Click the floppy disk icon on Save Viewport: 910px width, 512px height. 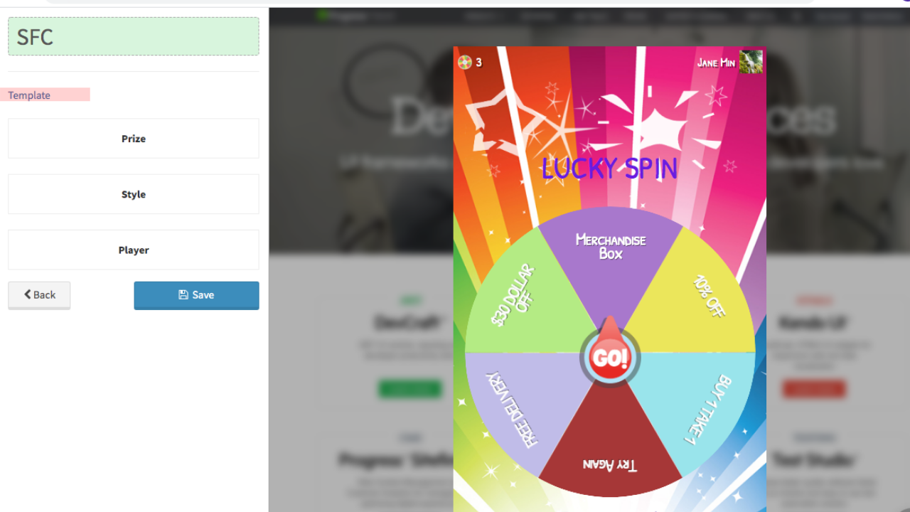(183, 295)
